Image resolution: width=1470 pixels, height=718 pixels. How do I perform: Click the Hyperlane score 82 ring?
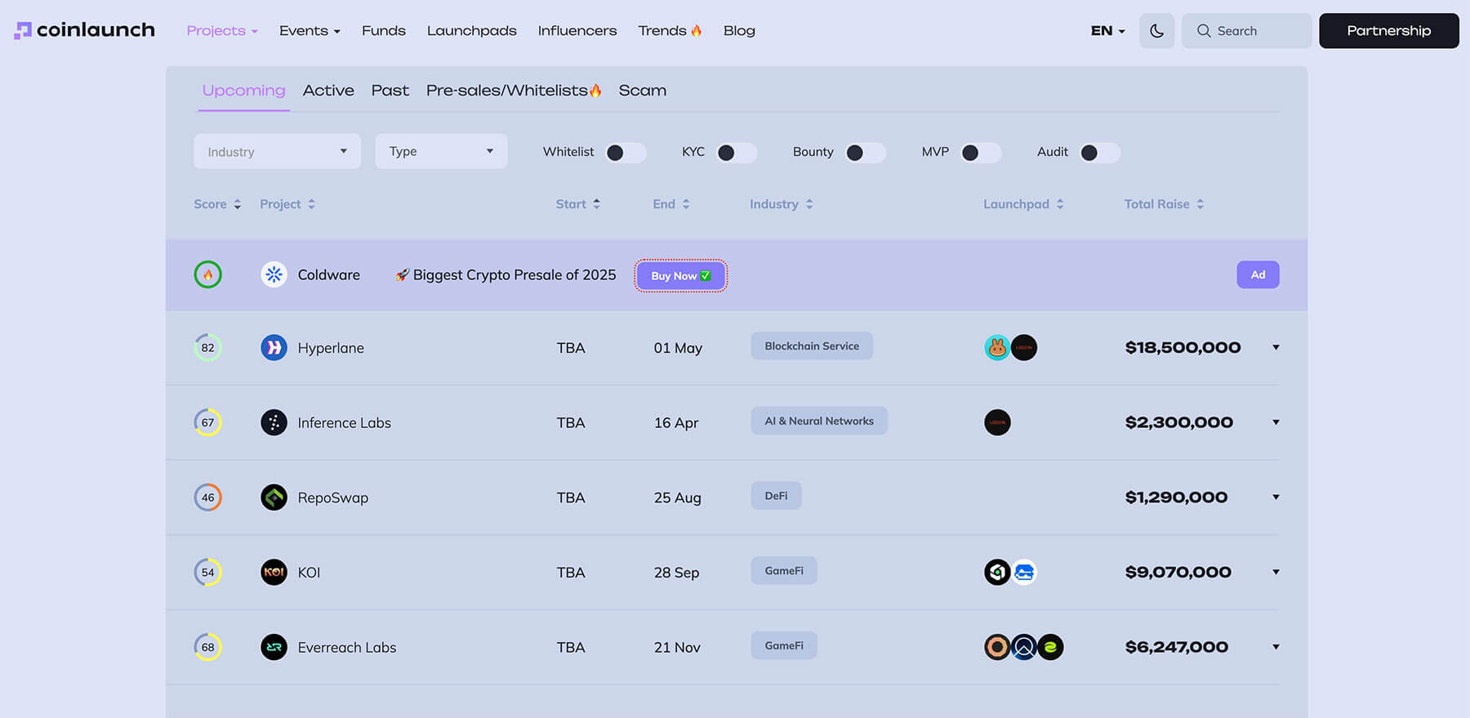pyautogui.click(x=208, y=348)
